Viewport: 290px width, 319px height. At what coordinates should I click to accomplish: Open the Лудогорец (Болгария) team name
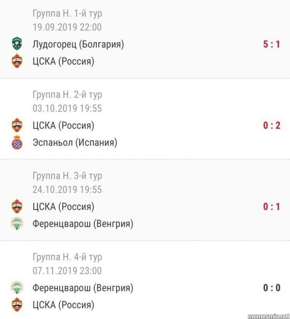[x=78, y=44]
